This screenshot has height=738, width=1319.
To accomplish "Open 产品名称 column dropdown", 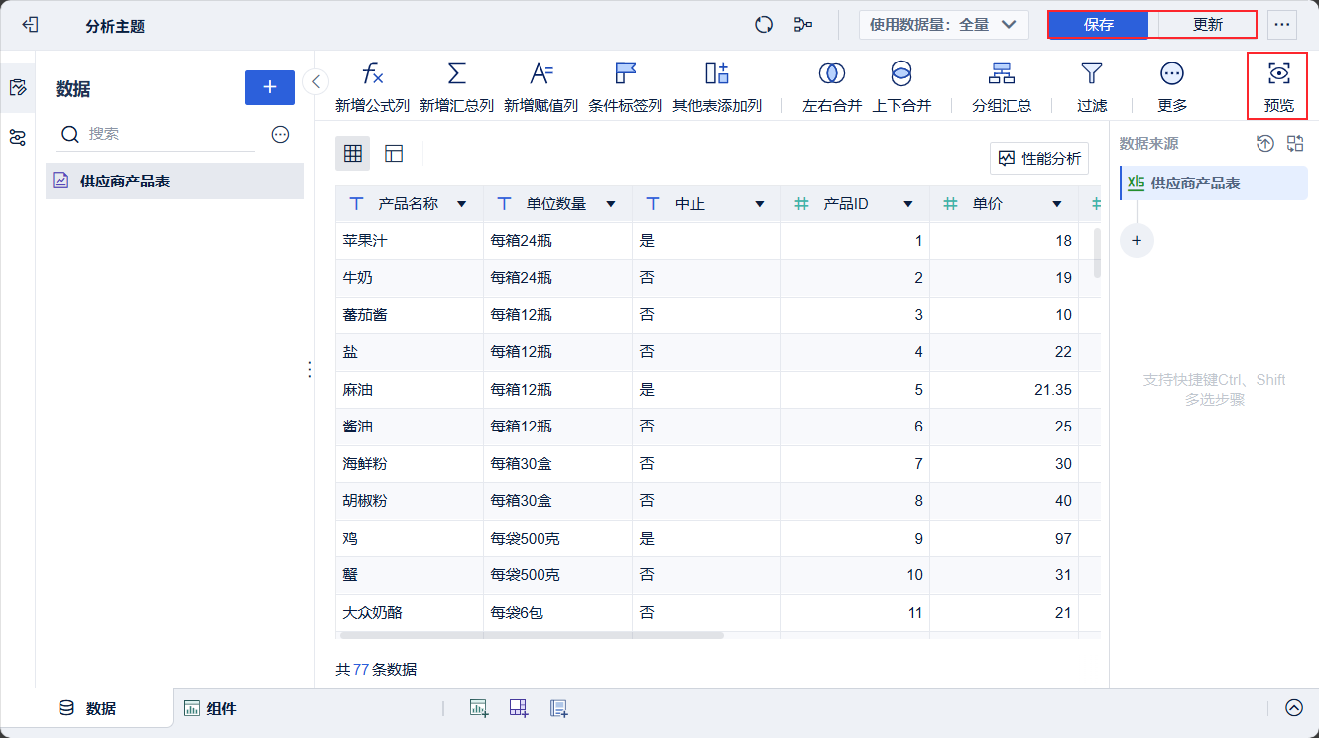I will click(x=461, y=204).
